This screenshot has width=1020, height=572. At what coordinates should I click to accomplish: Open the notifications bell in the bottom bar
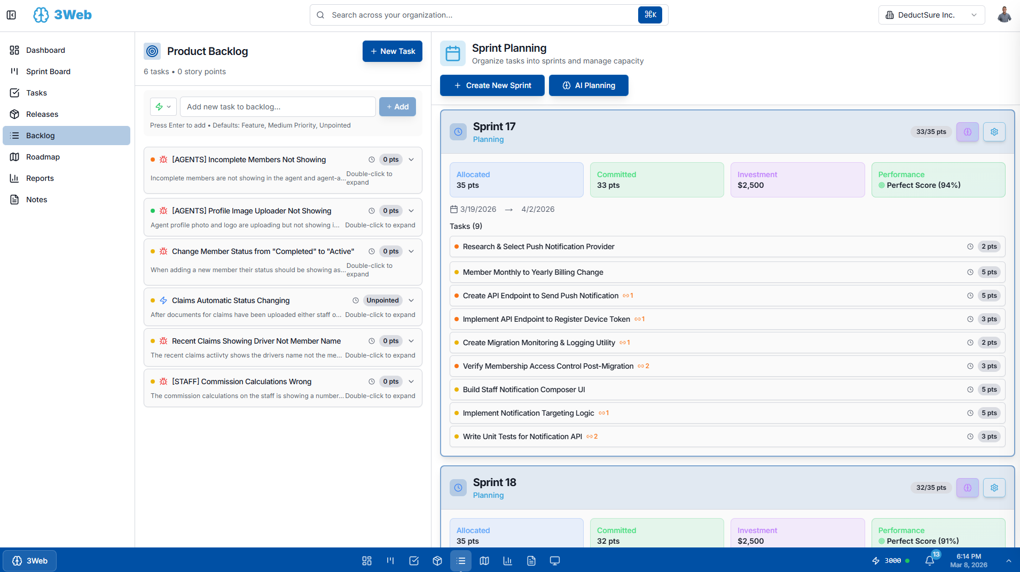[x=930, y=561]
